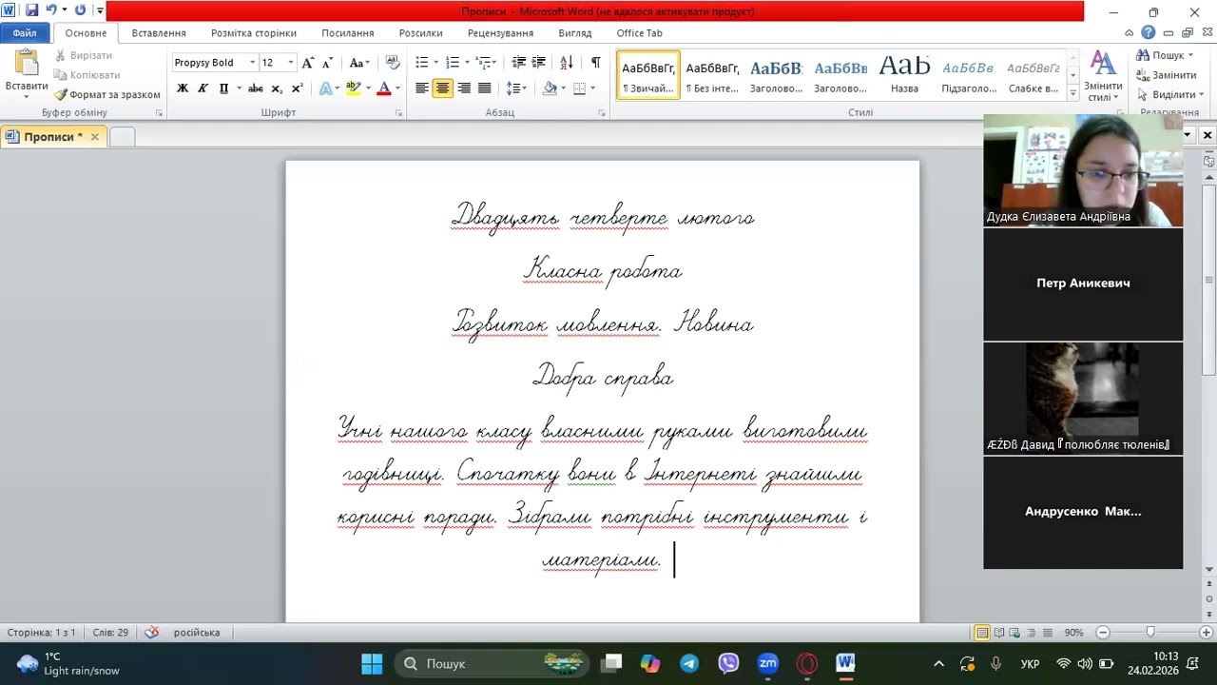Click the Clear Formatting icon
This screenshot has width=1217, height=685.
pos(392,63)
